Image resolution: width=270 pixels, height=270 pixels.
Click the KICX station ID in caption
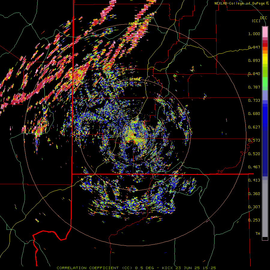(167, 268)
